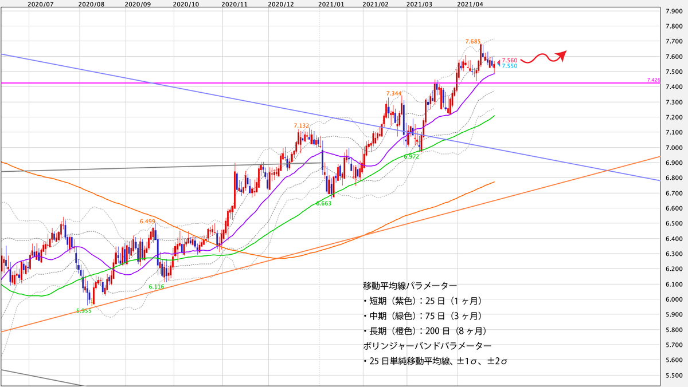Viewport: 688px width, 387px height.
Task: Click the ボリンジャーバンドパラメーター heading
Action: [x=427, y=346]
